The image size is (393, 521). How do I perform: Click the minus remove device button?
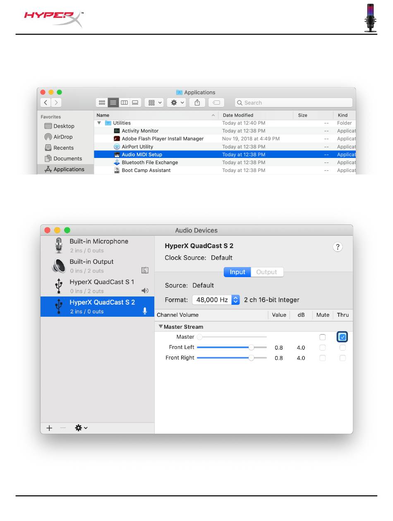[63, 428]
